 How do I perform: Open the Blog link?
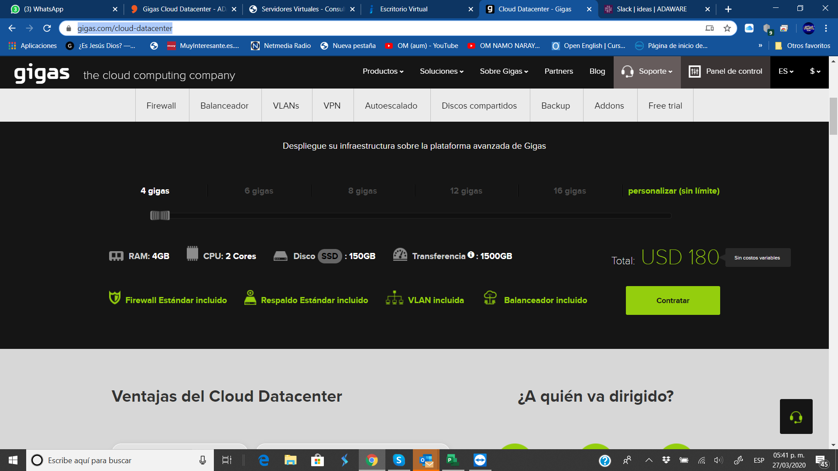click(597, 71)
